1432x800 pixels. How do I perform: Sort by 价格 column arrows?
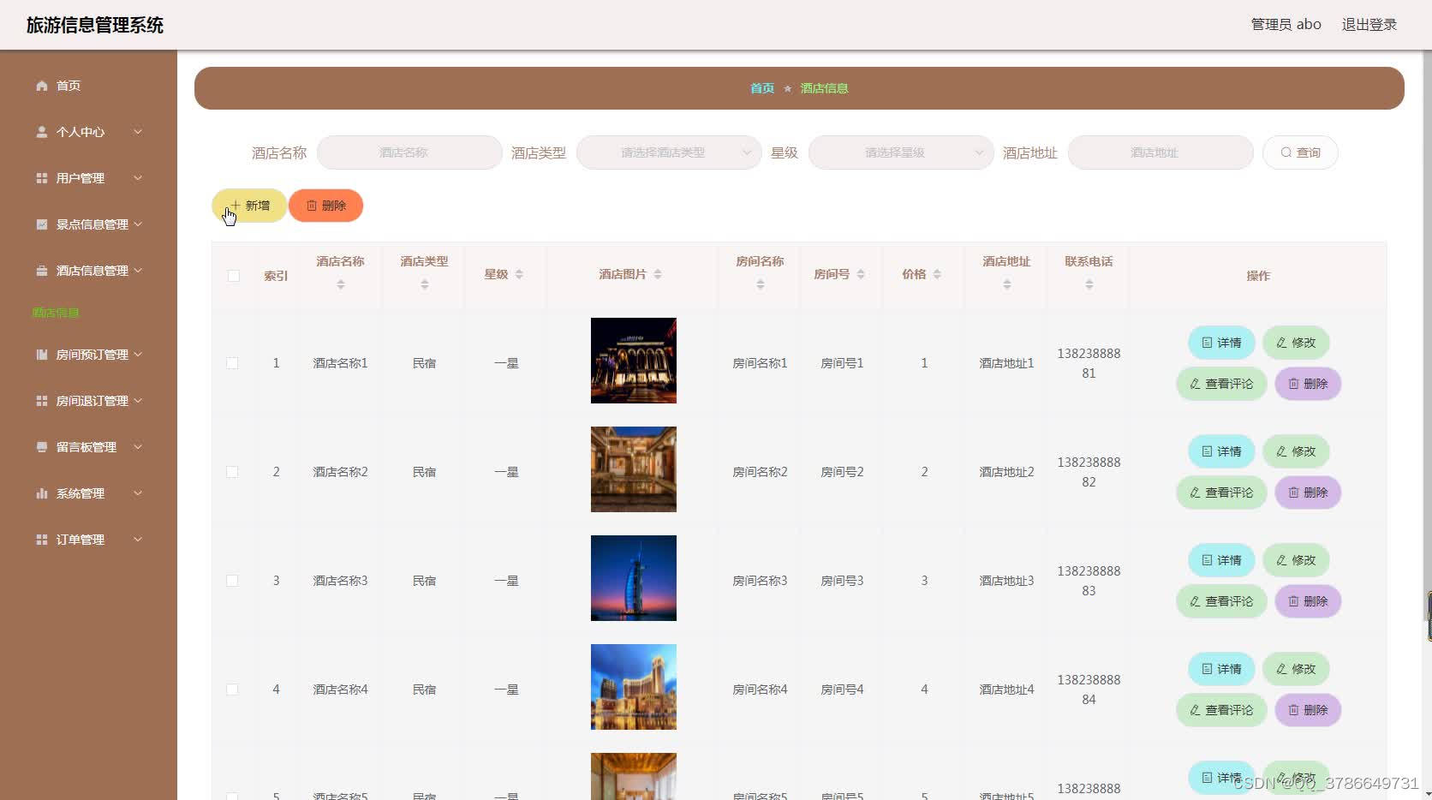click(x=937, y=274)
